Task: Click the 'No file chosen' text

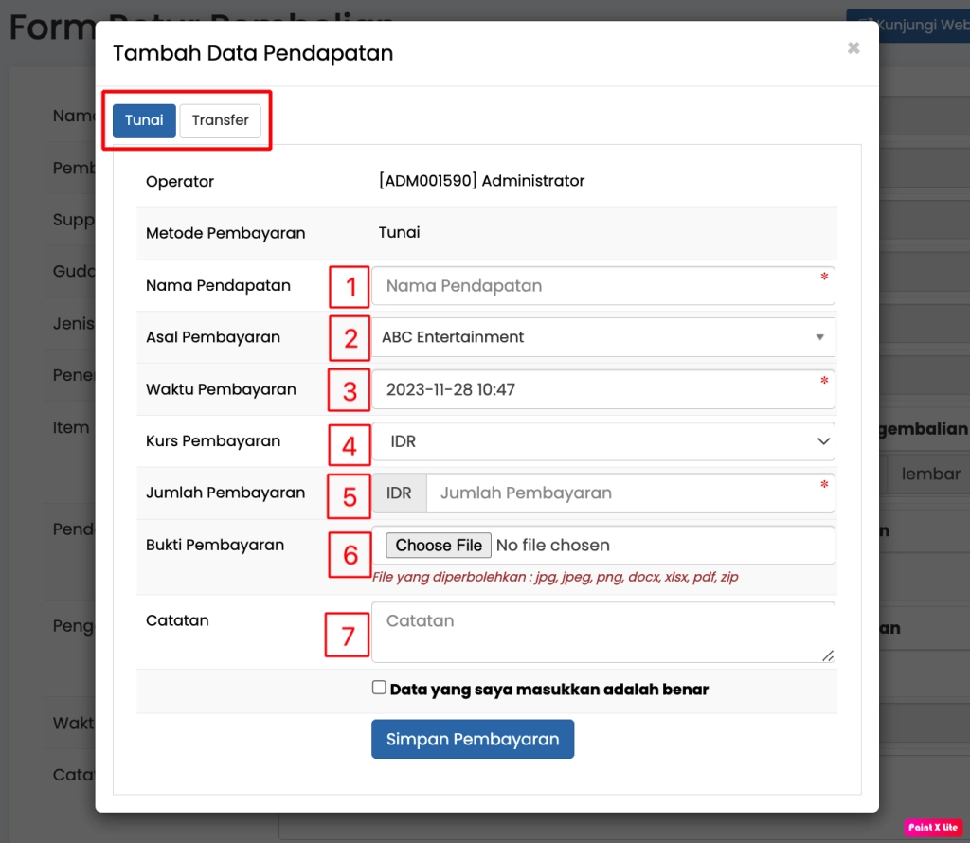Action: tap(553, 545)
